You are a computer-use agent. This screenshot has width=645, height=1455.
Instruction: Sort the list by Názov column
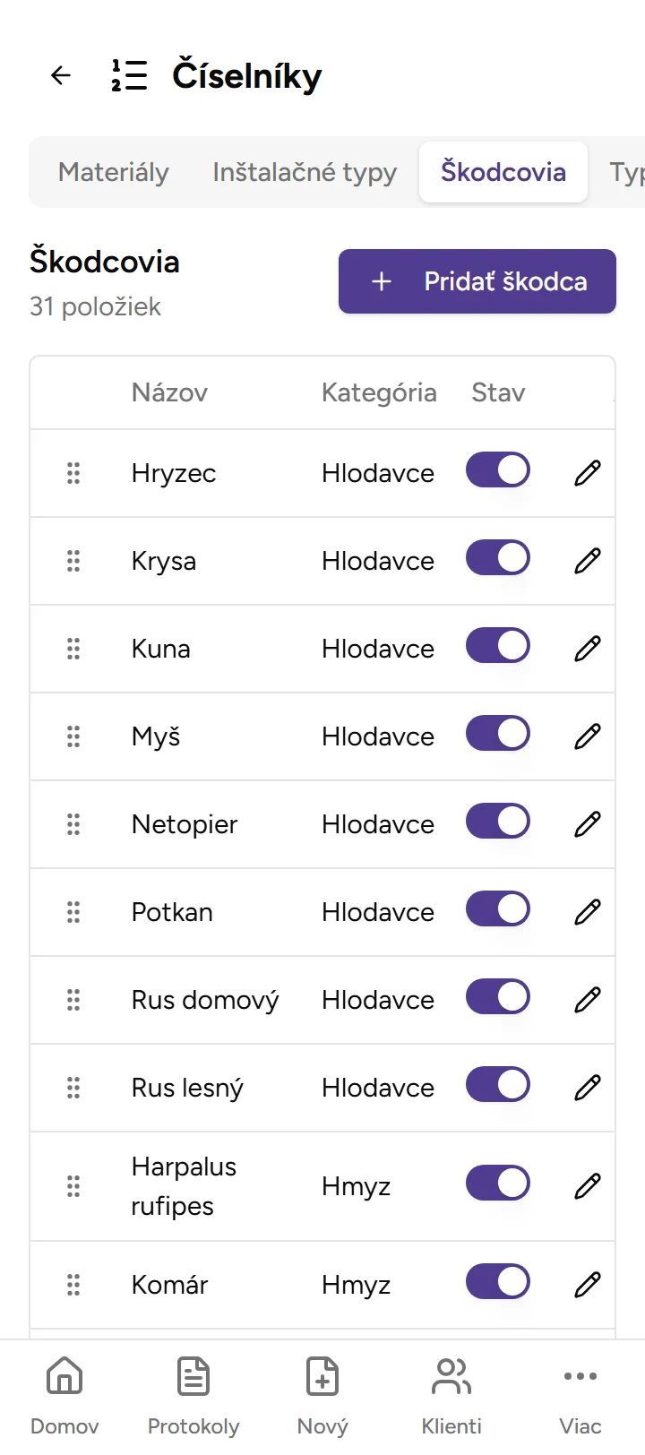(x=169, y=392)
